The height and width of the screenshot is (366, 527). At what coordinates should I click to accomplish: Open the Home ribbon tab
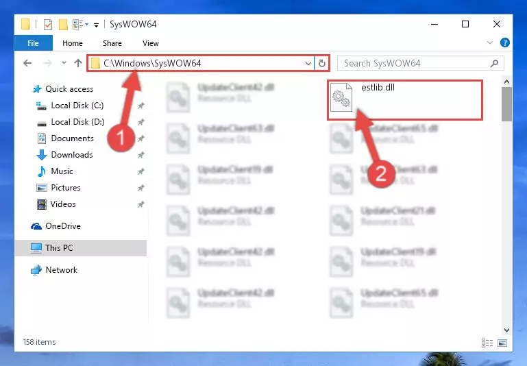click(72, 43)
